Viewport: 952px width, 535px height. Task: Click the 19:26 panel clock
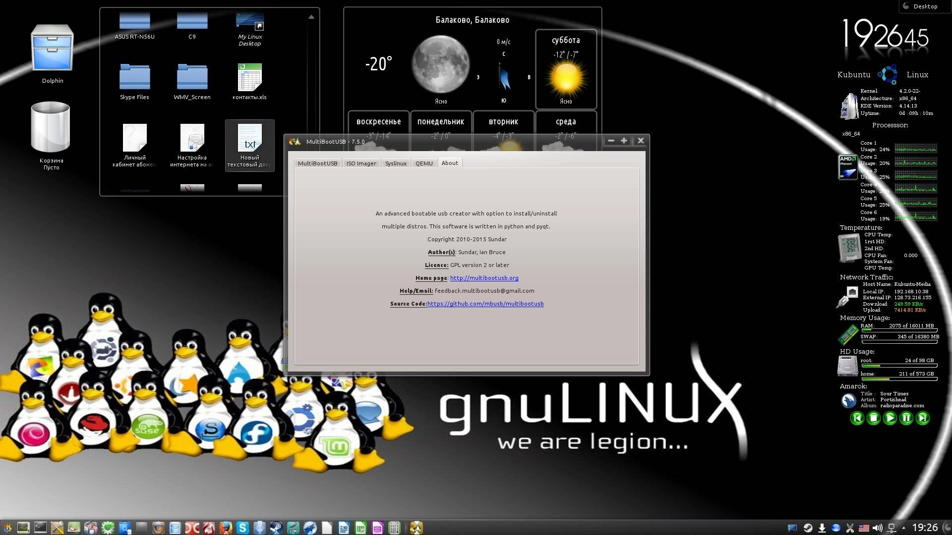click(x=925, y=528)
